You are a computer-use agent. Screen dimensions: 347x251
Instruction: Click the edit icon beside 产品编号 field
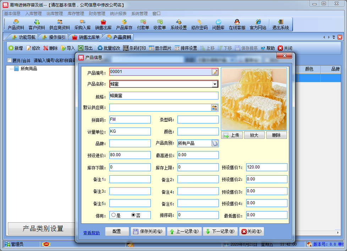(215, 72)
